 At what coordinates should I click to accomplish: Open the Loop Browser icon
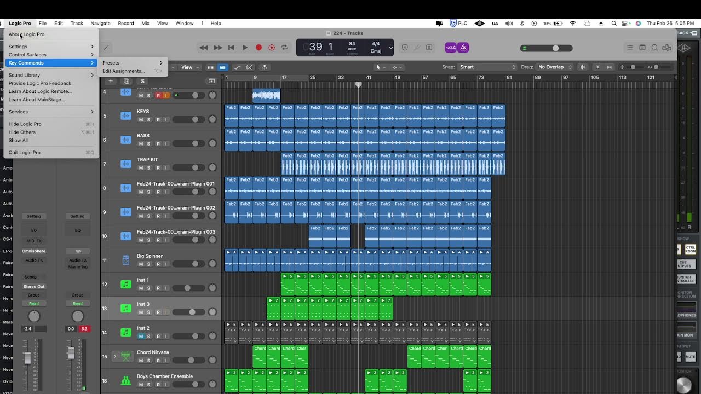pyautogui.click(x=654, y=48)
